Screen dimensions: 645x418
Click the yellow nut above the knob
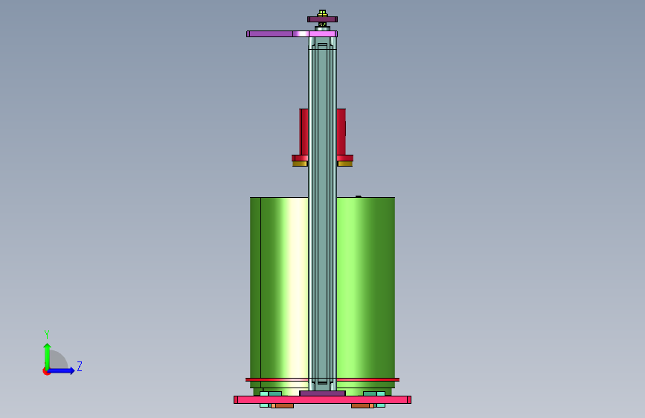pos(323,13)
